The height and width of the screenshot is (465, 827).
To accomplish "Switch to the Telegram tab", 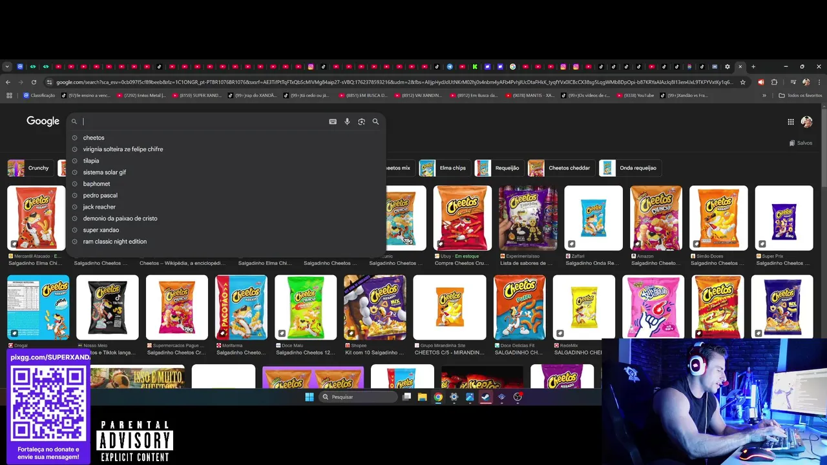I will pos(450,67).
